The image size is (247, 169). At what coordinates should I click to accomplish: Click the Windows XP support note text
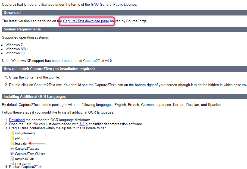tap(57, 61)
